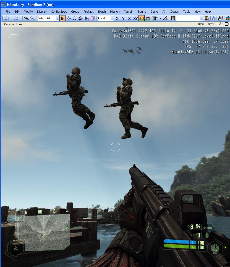Open the Edit menu

(x=17, y=12)
